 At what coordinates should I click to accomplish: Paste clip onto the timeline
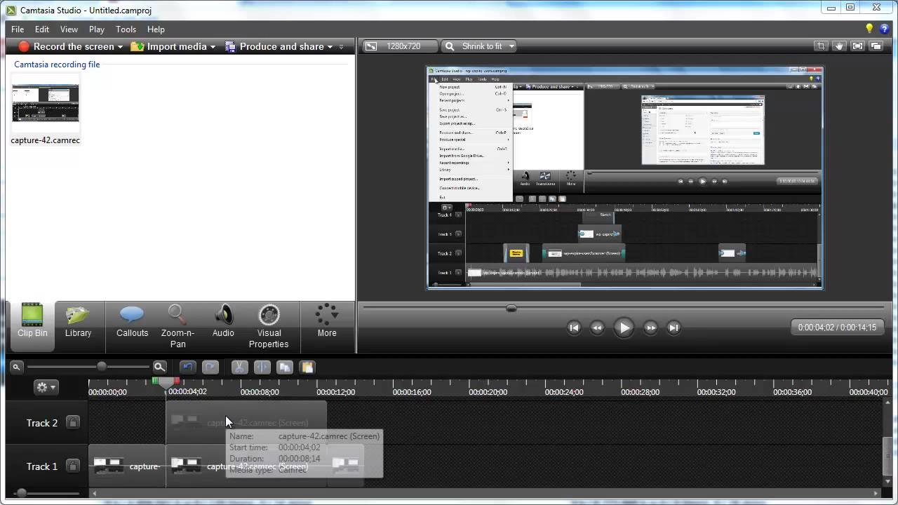click(x=307, y=367)
